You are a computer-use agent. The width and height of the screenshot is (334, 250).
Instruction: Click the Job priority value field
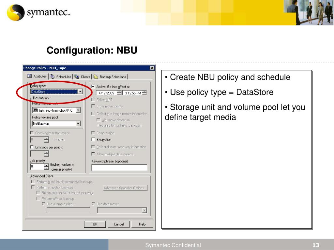pos(38,166)
